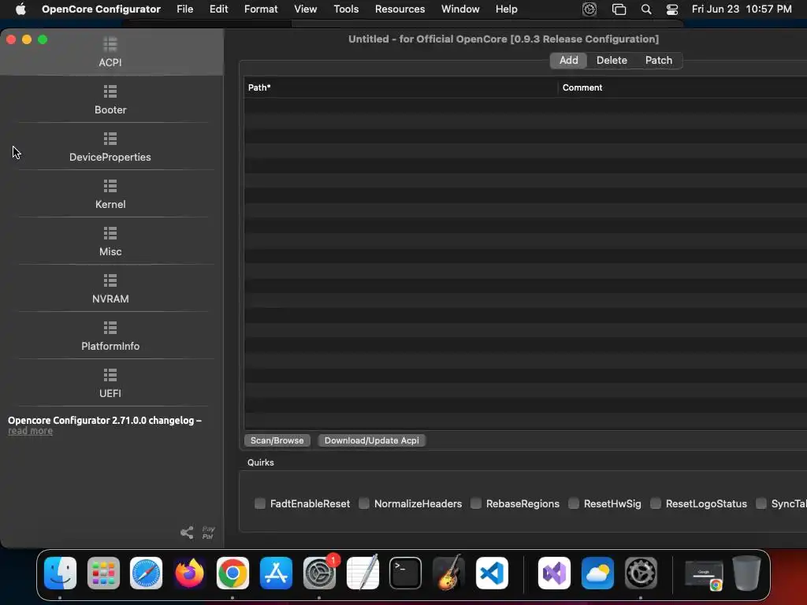
Task: Open Visual Studio purple icon in Dock
Action: 554,573
